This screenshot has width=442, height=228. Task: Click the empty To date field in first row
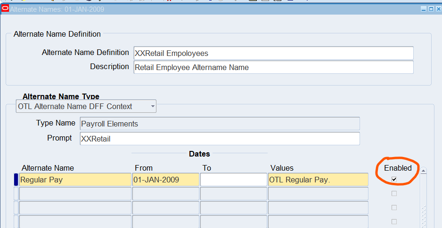tap(233, 180)
